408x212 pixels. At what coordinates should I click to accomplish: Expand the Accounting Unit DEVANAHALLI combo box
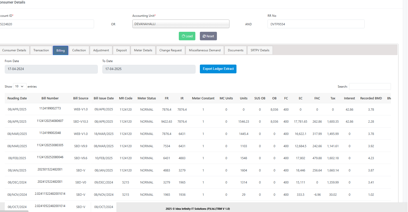click(x=181, y=24)
